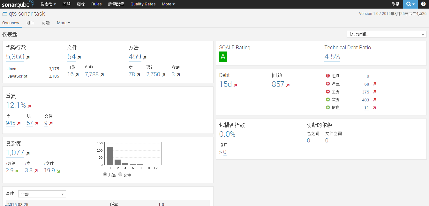Click the SonarQube logo
The width and height of the screenshot is (429, 206).
[x=18, y=4]
